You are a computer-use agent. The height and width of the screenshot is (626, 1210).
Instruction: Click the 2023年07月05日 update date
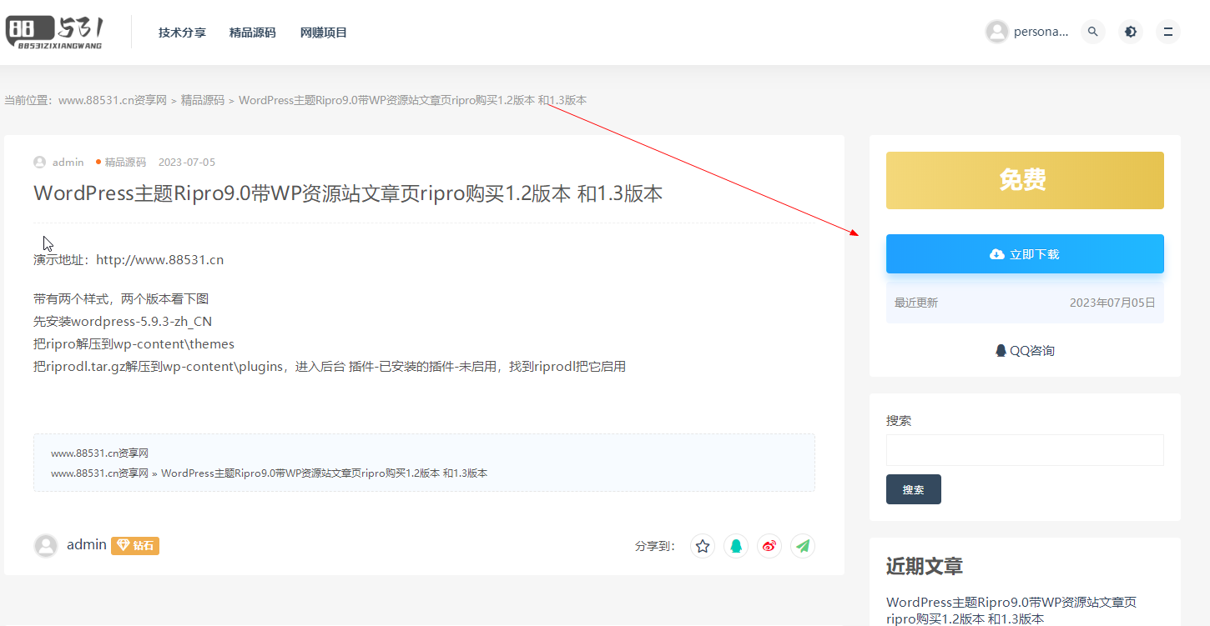click(1112, 303)
